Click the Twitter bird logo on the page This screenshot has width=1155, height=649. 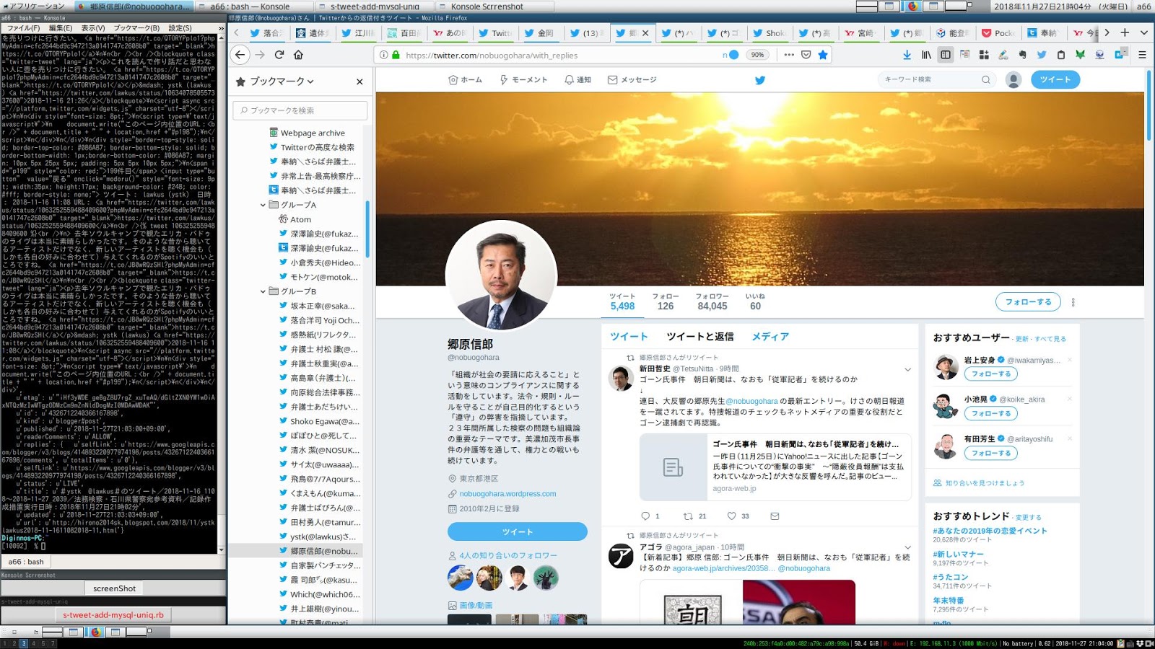(x=760, y=80)
